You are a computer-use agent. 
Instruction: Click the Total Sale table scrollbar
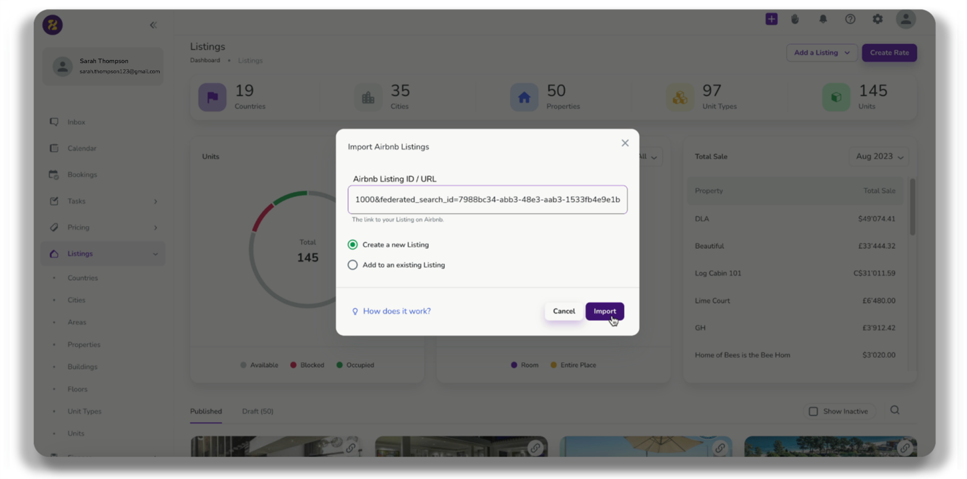click(x=912, y=208)
